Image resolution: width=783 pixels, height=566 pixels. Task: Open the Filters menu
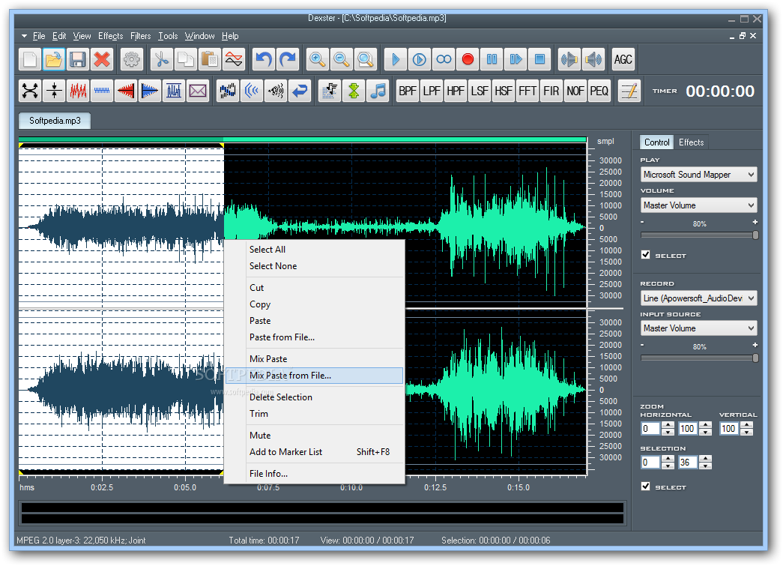point(140,36)
